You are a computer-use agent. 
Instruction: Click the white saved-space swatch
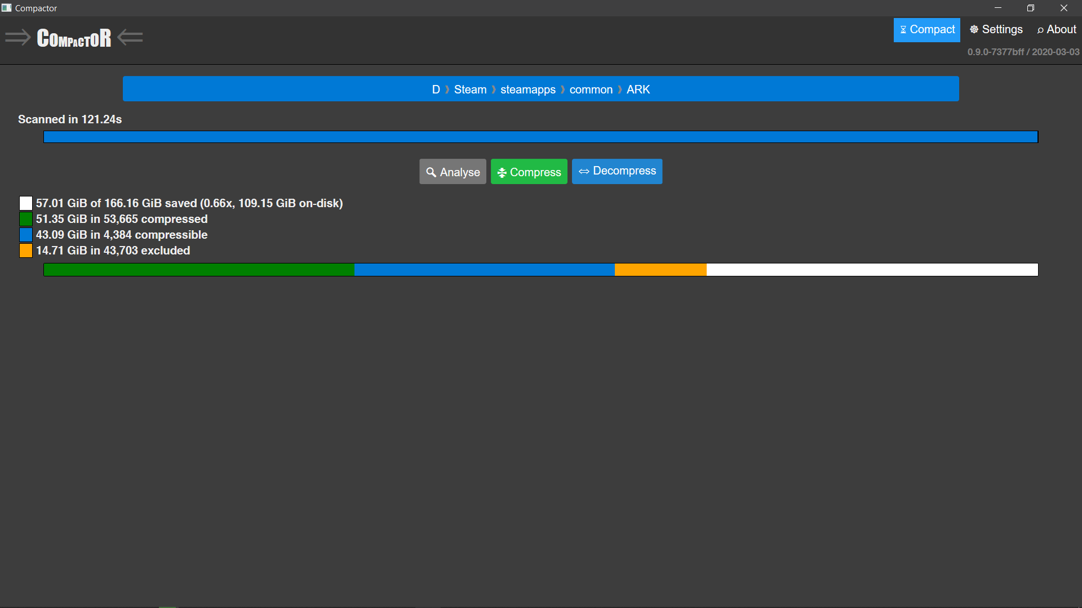(26, 203)
